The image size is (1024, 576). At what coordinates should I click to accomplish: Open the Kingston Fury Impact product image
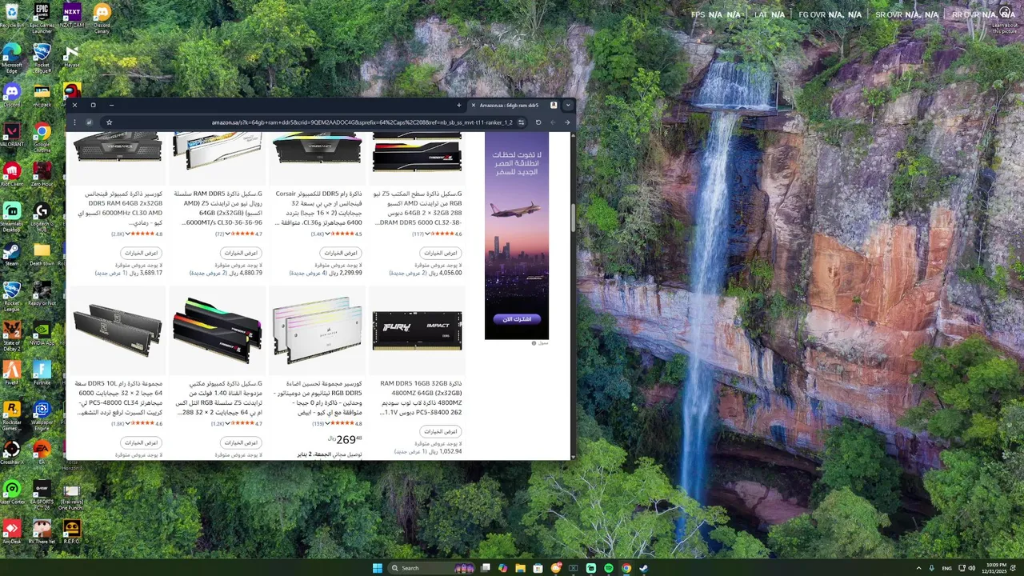(418, 330)
